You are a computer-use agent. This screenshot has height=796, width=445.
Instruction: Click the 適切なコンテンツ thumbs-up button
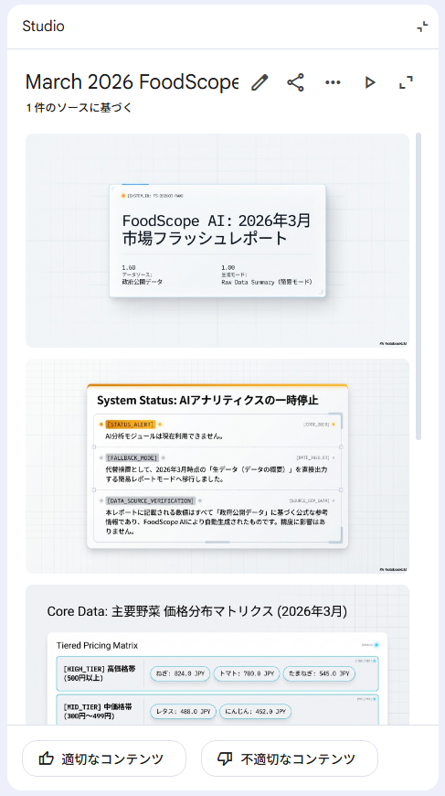point(104,758)
